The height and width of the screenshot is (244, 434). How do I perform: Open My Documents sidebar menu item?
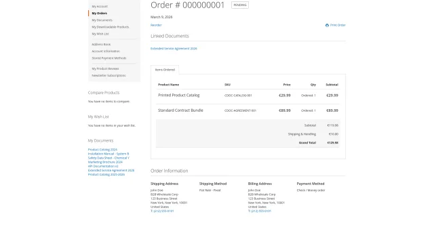tap(102, 20)
